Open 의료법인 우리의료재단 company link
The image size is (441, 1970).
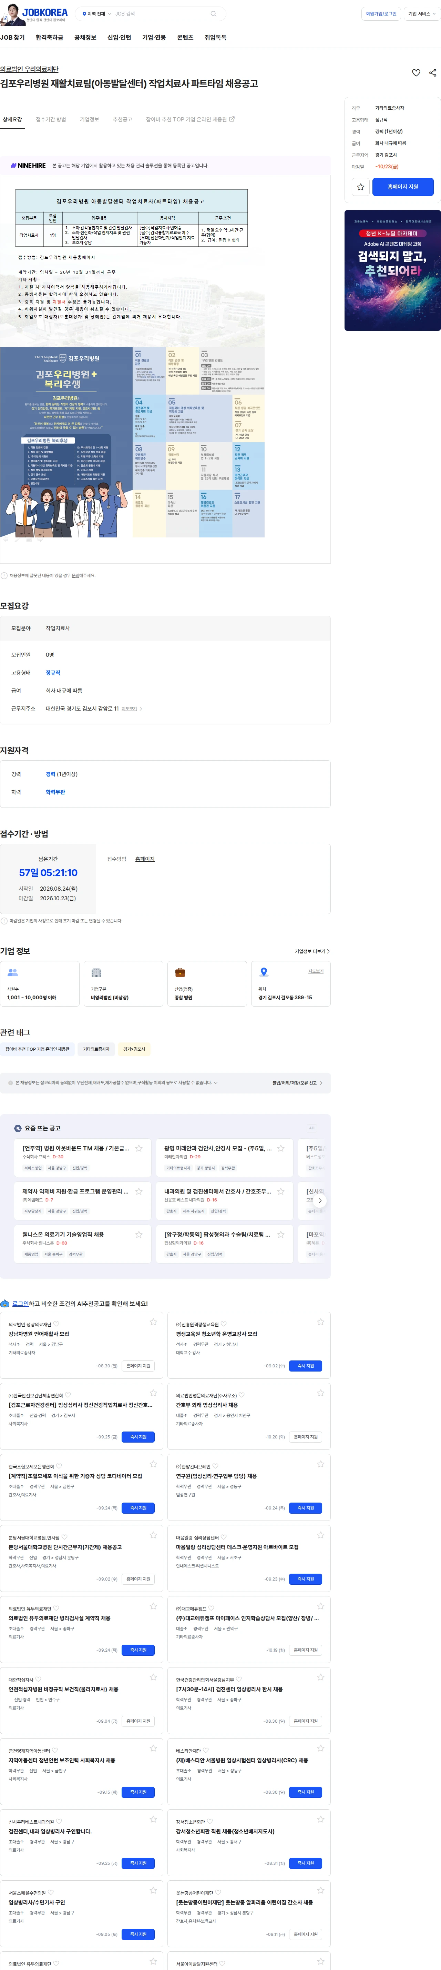tap(29, 69)
